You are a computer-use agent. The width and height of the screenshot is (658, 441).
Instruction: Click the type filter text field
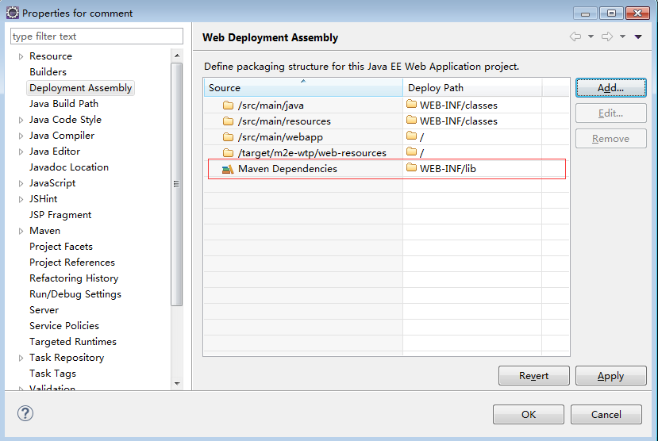click(x=97, y=36)
